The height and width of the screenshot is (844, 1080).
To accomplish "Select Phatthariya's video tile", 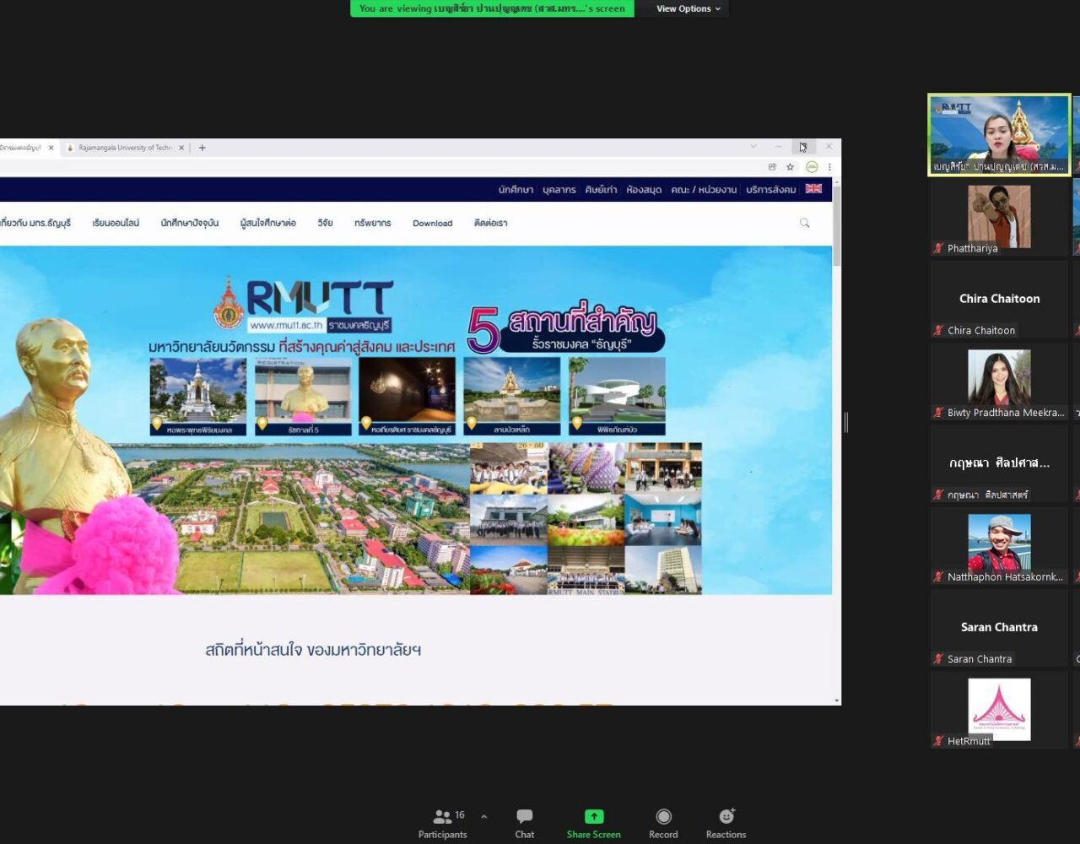I will click(999, 218).
